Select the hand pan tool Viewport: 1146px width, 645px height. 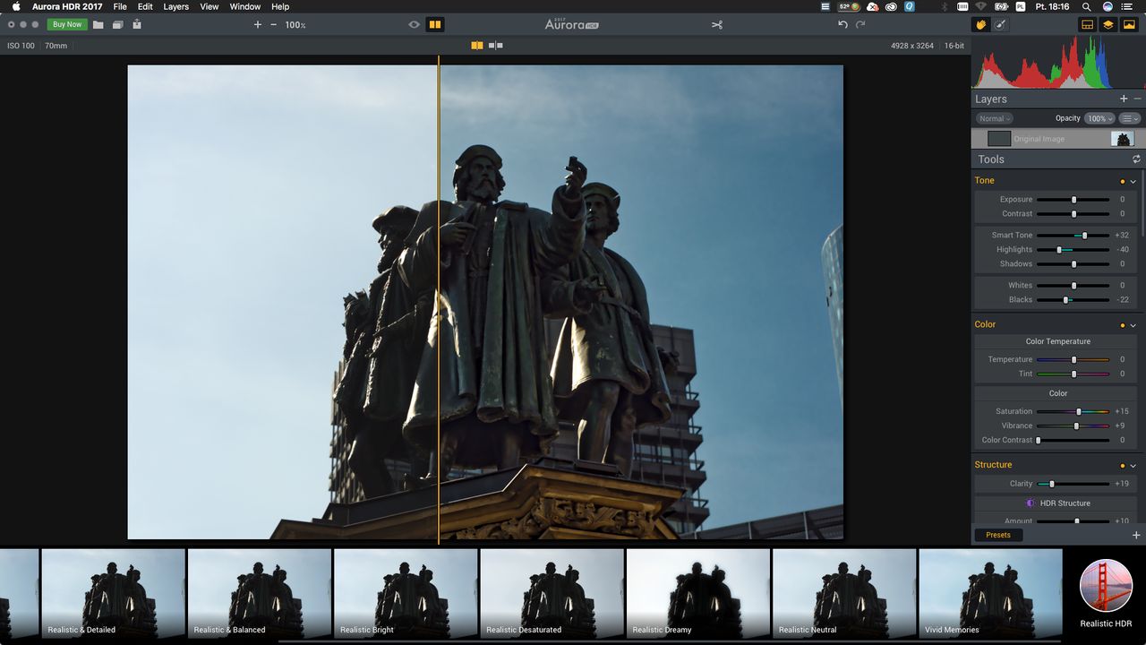click(x=981, y=24)
